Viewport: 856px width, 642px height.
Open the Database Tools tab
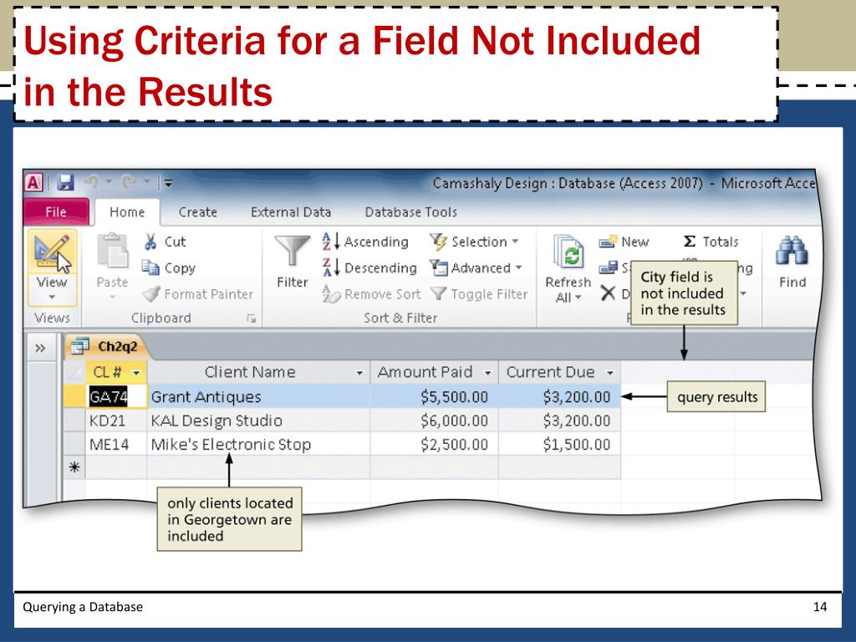[410, 211]
